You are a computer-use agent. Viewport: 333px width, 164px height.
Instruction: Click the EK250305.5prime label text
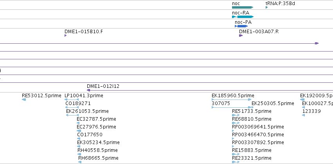point(273,103)
